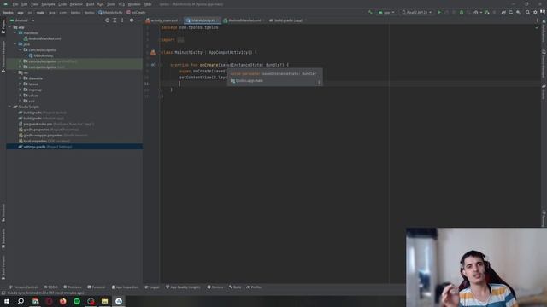This screenshot has width=547, height=307.
Task: Open the Device Manager toolbar icon
Action: [511, 12]
